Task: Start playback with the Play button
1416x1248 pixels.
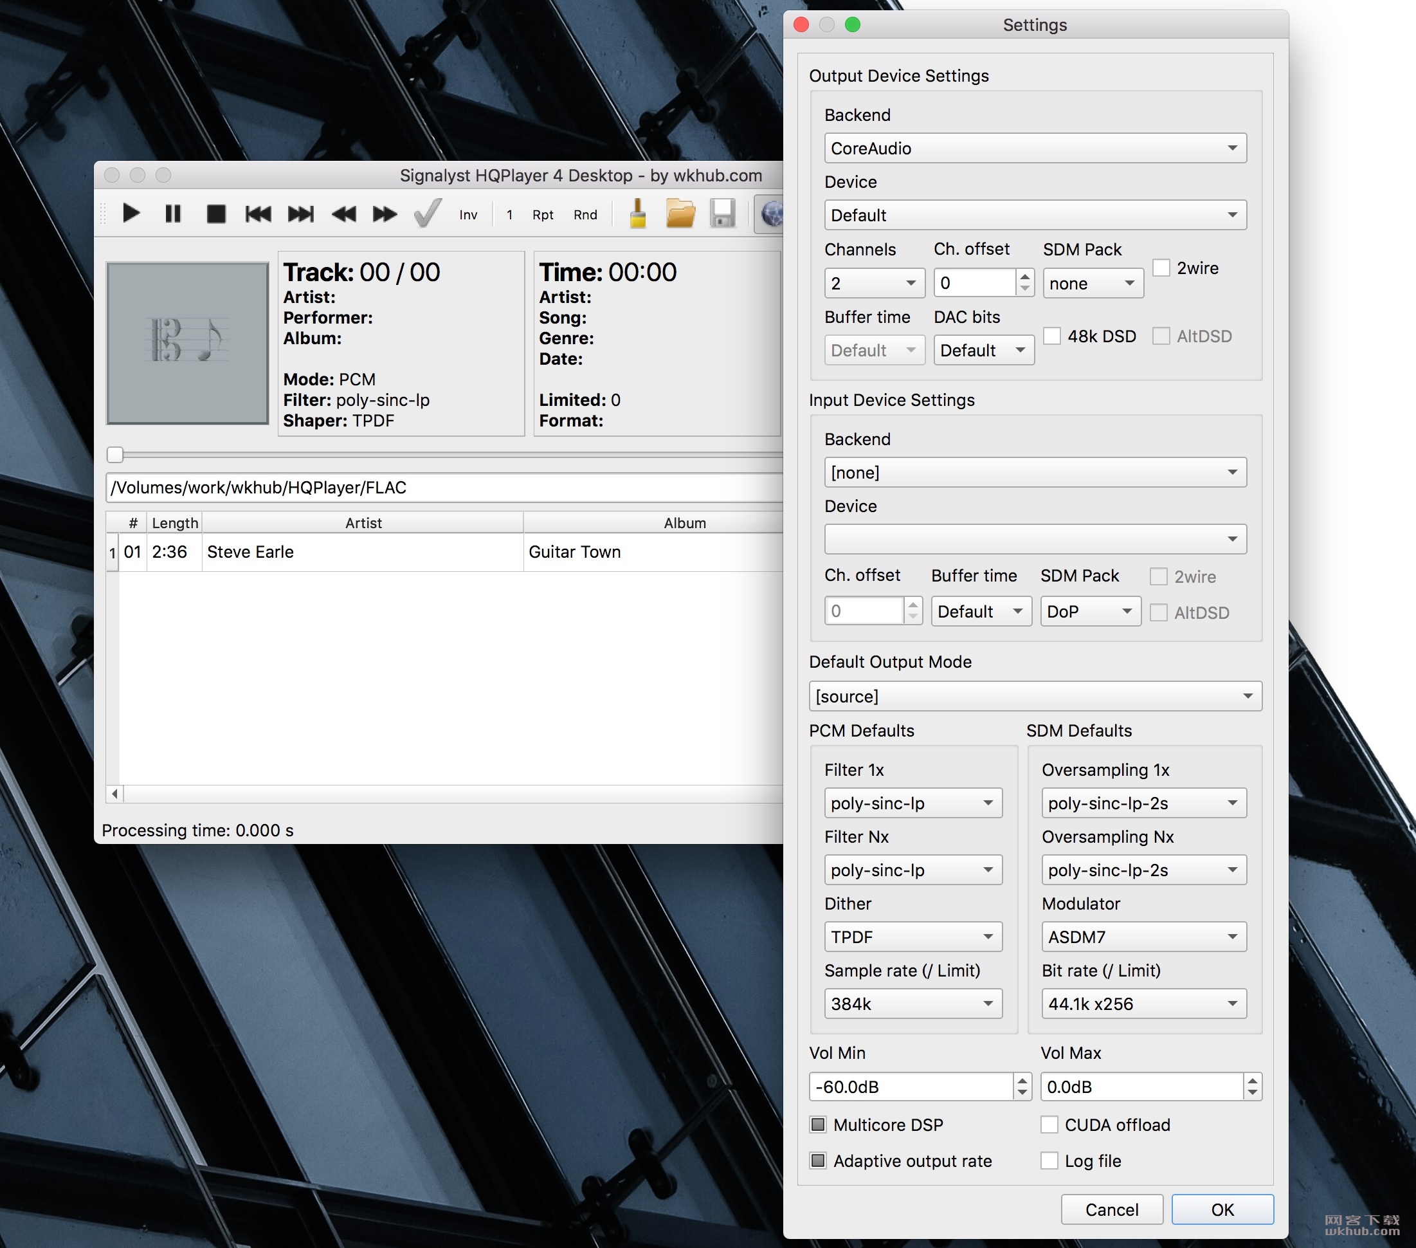Action: (x=131, y=214)
